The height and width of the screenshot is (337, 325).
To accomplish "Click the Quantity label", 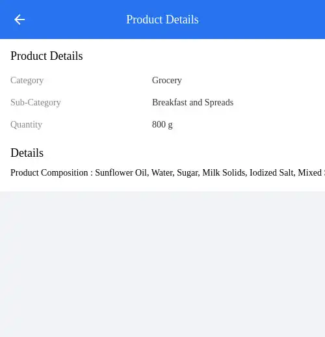I will point(26,125).
